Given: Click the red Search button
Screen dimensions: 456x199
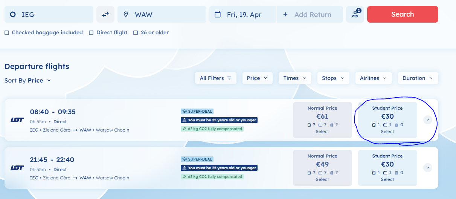Looking at the screenshot, I should (403, 14).
